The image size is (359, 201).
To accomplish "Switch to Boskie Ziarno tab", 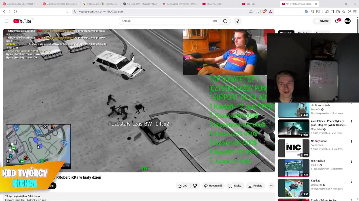I will (x=100, y=4).
